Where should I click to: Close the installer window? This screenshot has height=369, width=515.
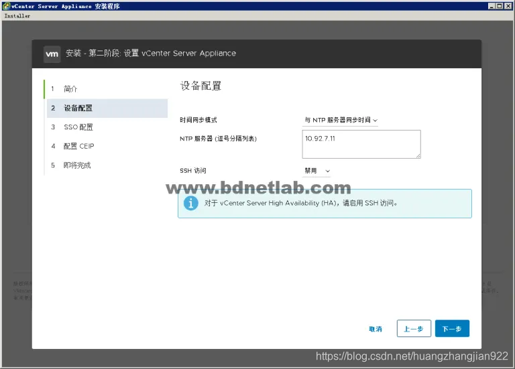click(508, 6)
